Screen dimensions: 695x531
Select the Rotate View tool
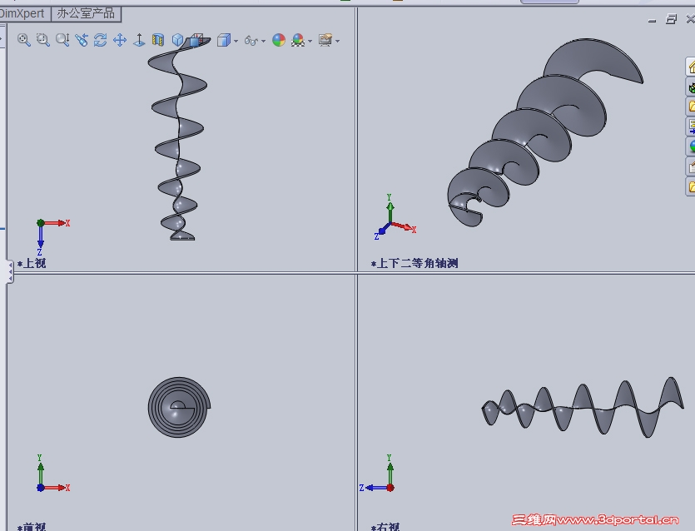coord(101,40)
